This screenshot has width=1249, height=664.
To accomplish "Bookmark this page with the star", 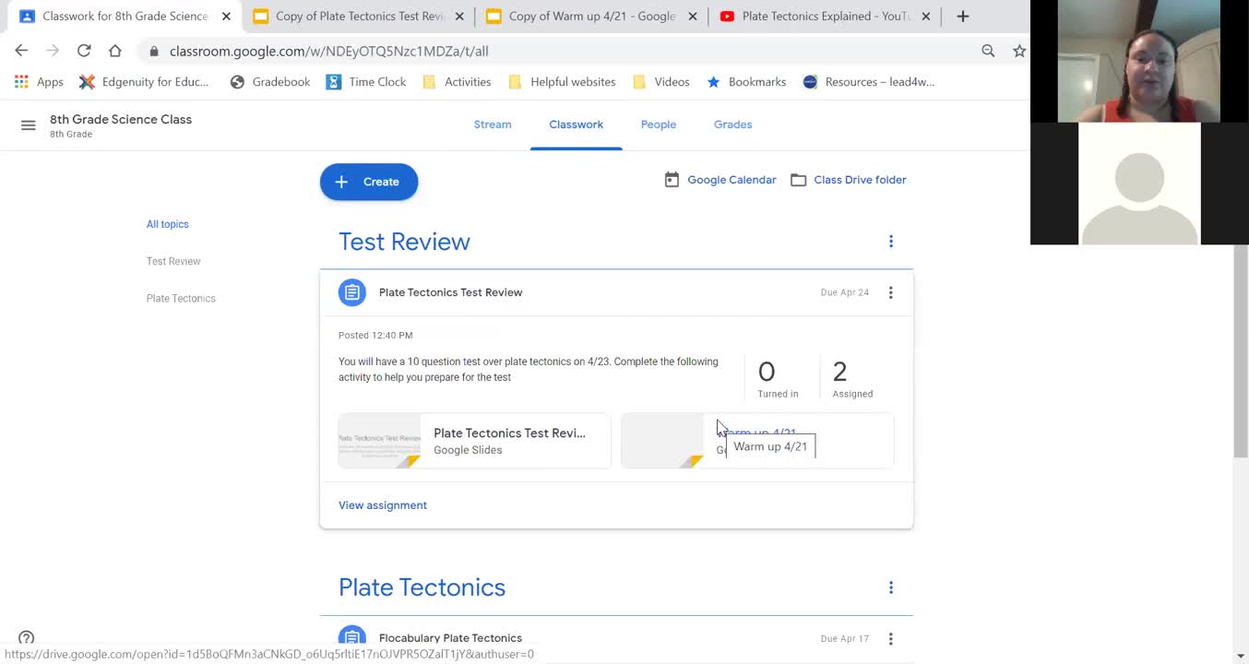I will click(x=1019, y=51).
